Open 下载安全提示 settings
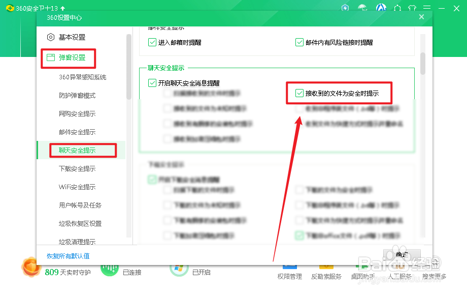 77,168
